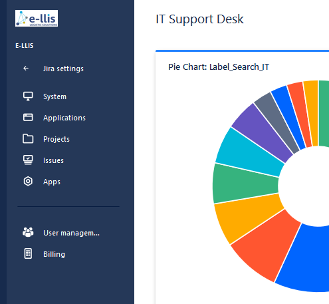Open the Billing link

coord(54,254)
